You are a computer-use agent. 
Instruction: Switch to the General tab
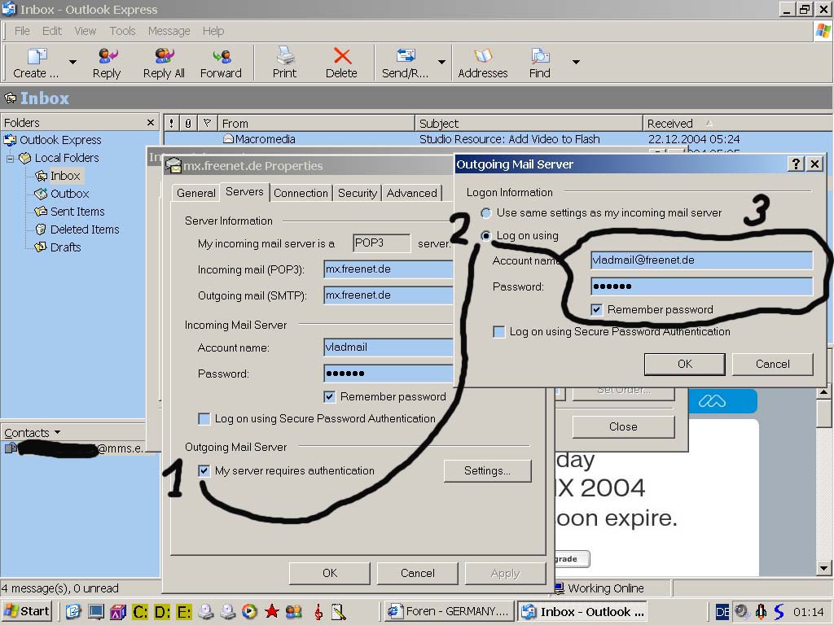(x=195, y=193)
